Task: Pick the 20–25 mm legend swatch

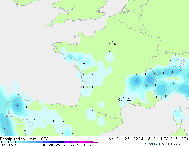Action: pos(53,142)
